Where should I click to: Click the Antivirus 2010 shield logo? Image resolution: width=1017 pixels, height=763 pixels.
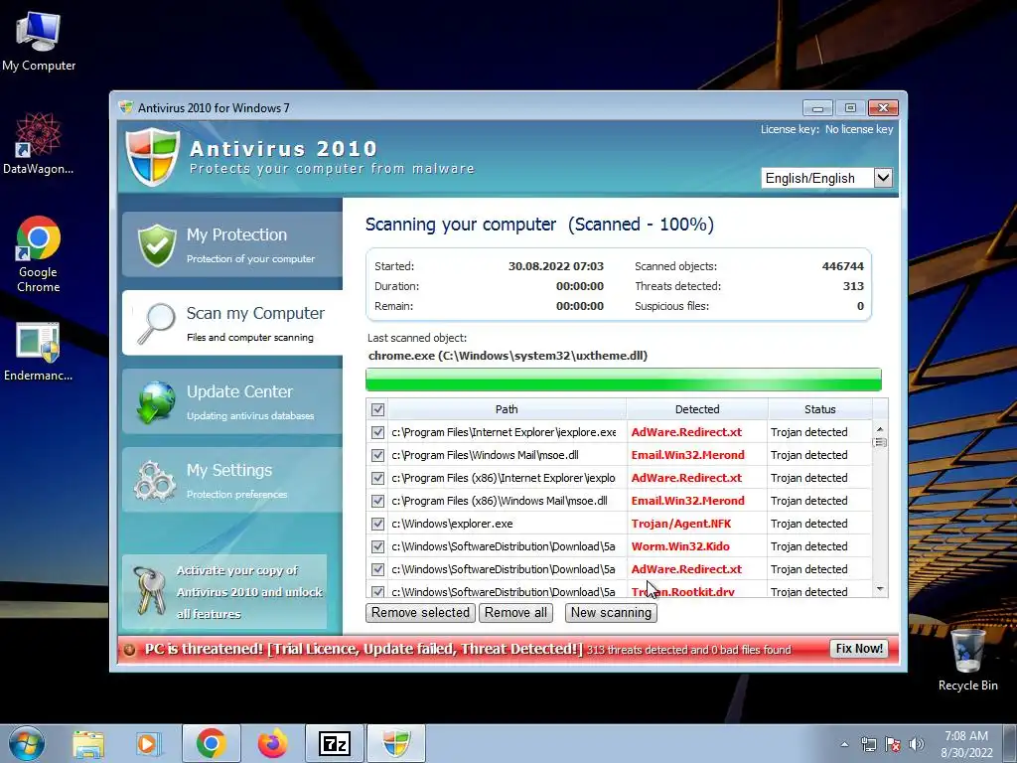coord(152,157)
